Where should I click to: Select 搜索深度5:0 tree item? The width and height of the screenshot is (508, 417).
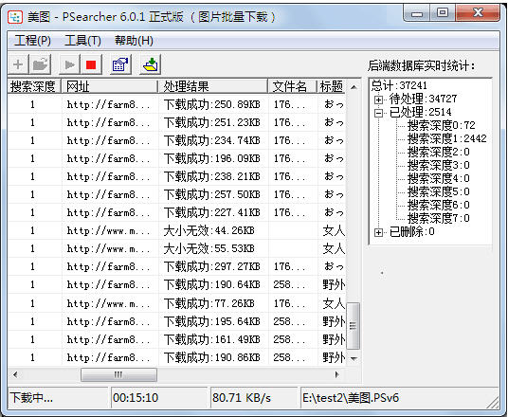point(439,191)
